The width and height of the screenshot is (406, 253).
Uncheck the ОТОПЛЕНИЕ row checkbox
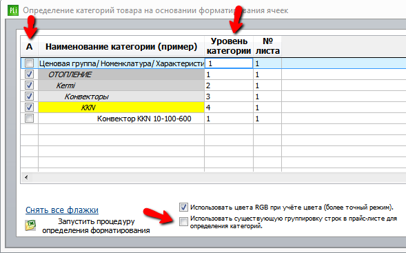29,74
